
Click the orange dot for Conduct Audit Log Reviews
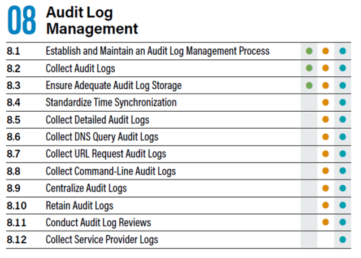(x=325, y=222)
